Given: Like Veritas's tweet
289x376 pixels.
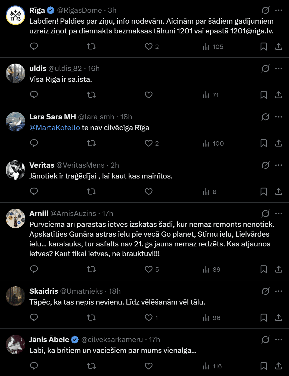Looking at the screenshot, I should (149, 192).
